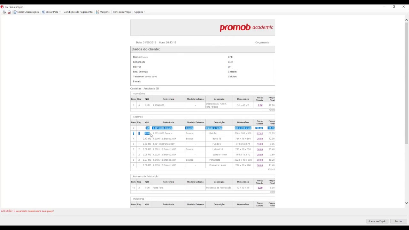
Task: Click the 0.43 M2 quantity cell
Action: pos(147,139)
